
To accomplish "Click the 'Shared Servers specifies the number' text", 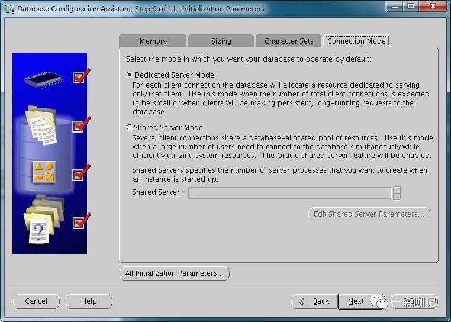I will (279, 175).
